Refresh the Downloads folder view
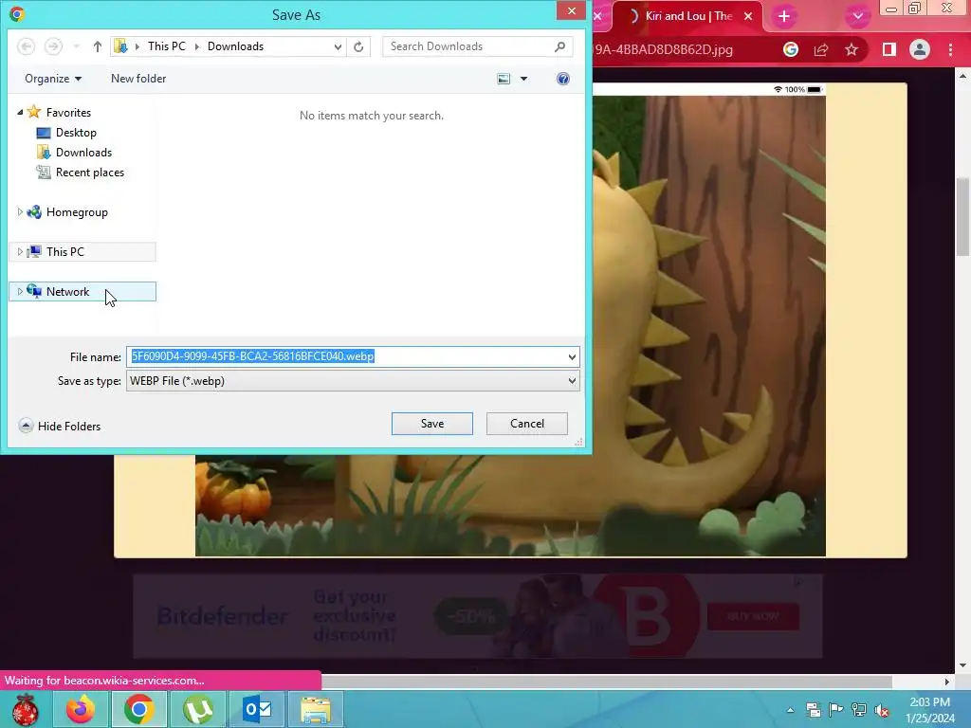Viewport: 971px width, 728px height. coord(357,46)
